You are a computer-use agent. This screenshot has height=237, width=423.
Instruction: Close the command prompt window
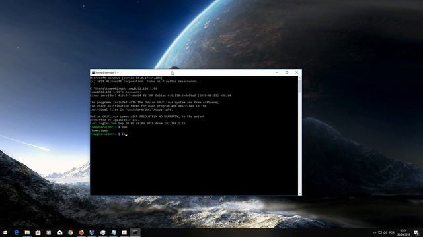pos(297,72)
